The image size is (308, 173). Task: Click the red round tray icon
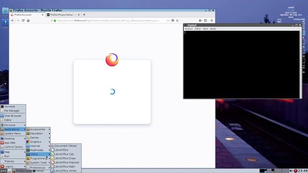tap(295, 171)
